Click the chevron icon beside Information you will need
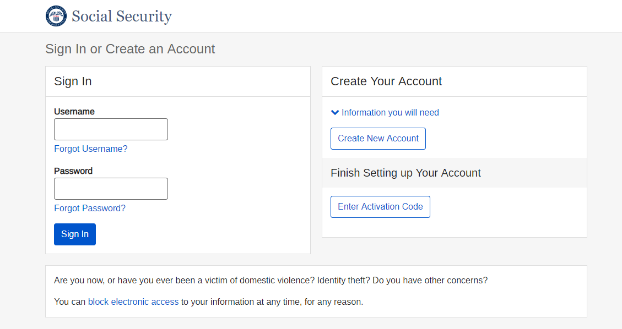 point(335,112)
